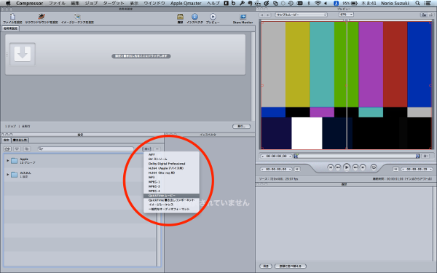Viewport: 437px width, 273px height.
Task: Play the preview movie
Action: click(x=347, y=167)
